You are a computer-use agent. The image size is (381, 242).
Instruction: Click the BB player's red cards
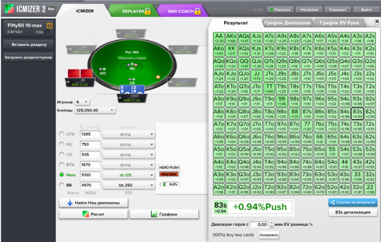tap(80, 73)
